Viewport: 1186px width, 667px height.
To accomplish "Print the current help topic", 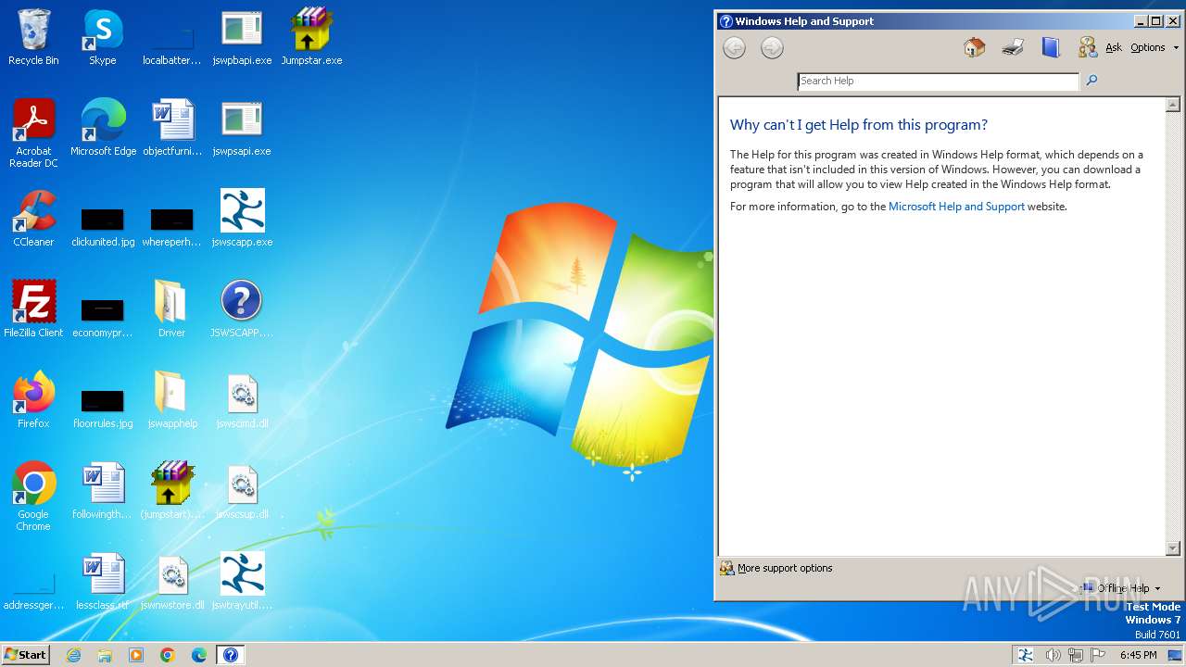I will pyautogui.click(x=1013, y=47).
